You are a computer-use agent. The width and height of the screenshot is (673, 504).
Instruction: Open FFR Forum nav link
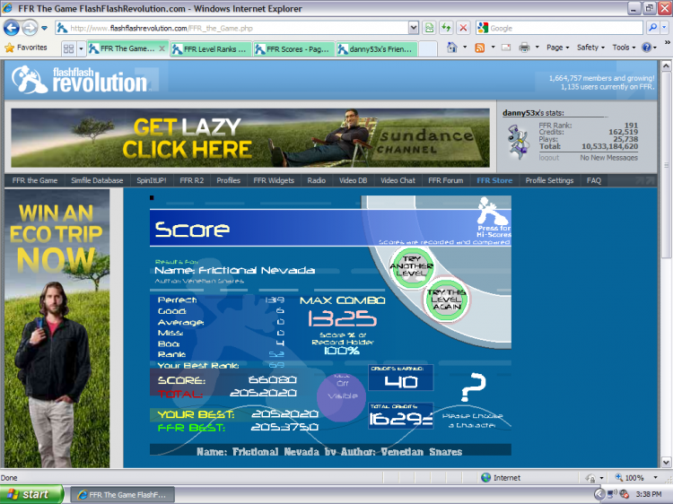pyautogui.click(x=445, y=180)
